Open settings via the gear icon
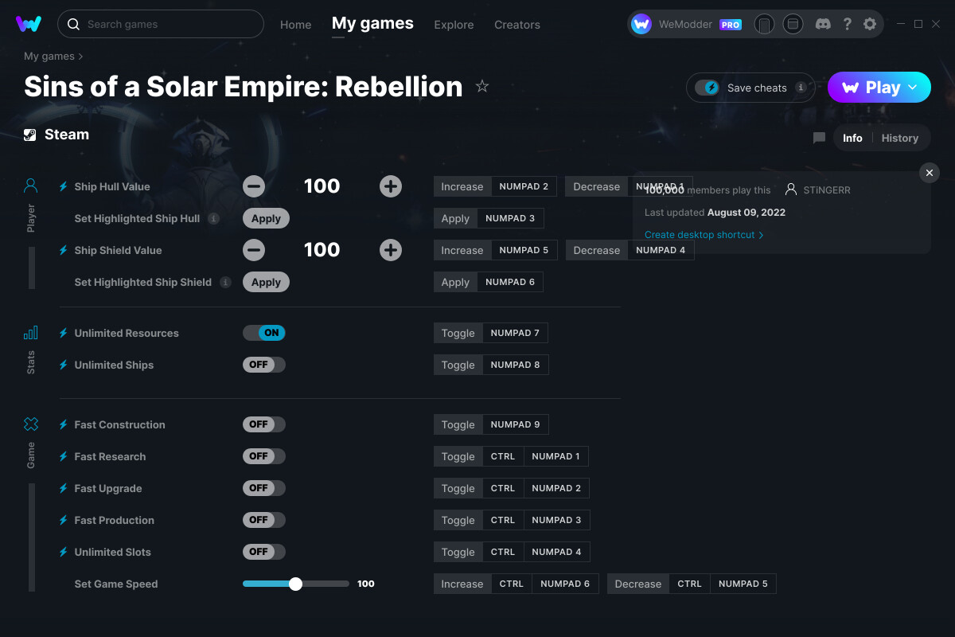Viewport: 955px width, 637px height. pyautogui.click(x=870, y=24)
